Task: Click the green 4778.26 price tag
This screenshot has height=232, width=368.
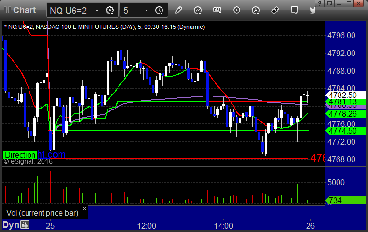Action: click(x=345, y=114)
